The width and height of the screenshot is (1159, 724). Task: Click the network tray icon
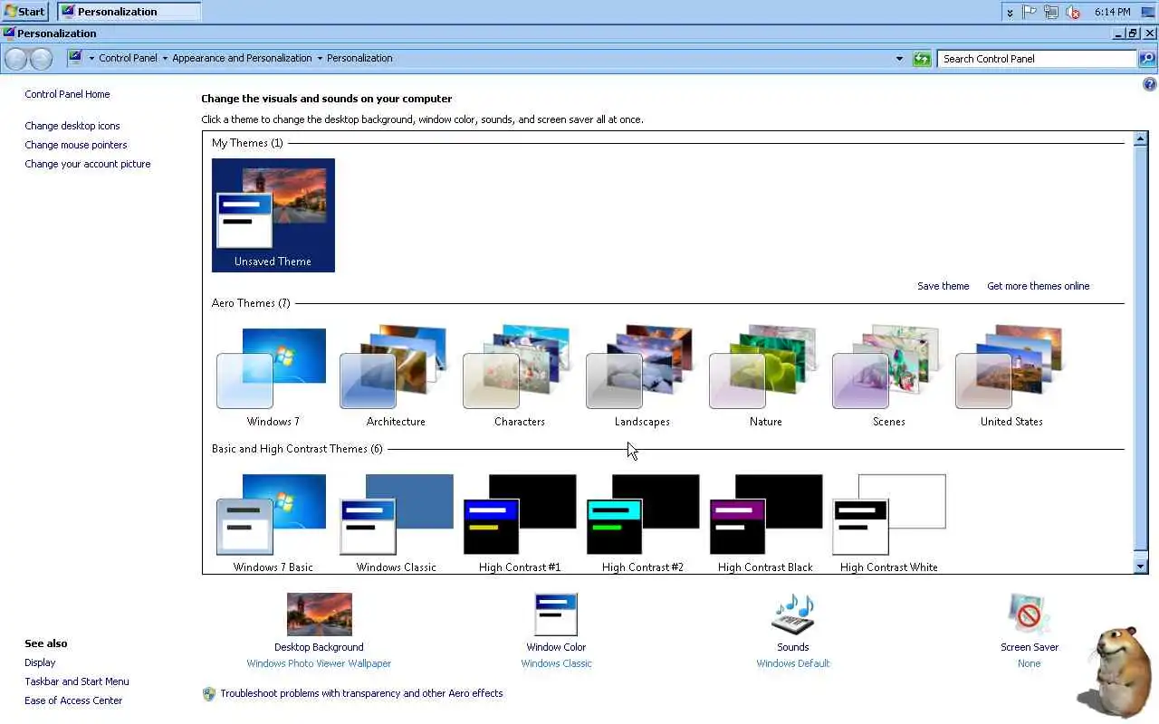[x=1051, y=12]
